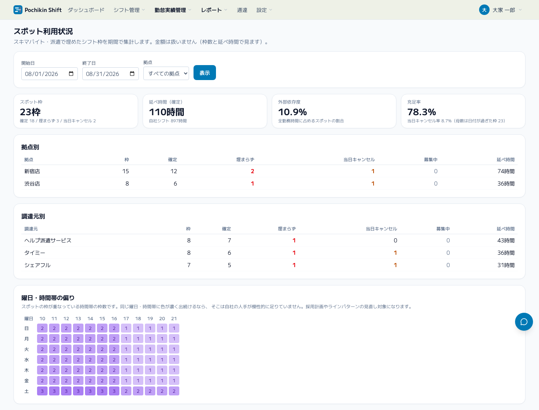
Task: Click the Pochikin Shift logo icon
Action: coord(18,10)
